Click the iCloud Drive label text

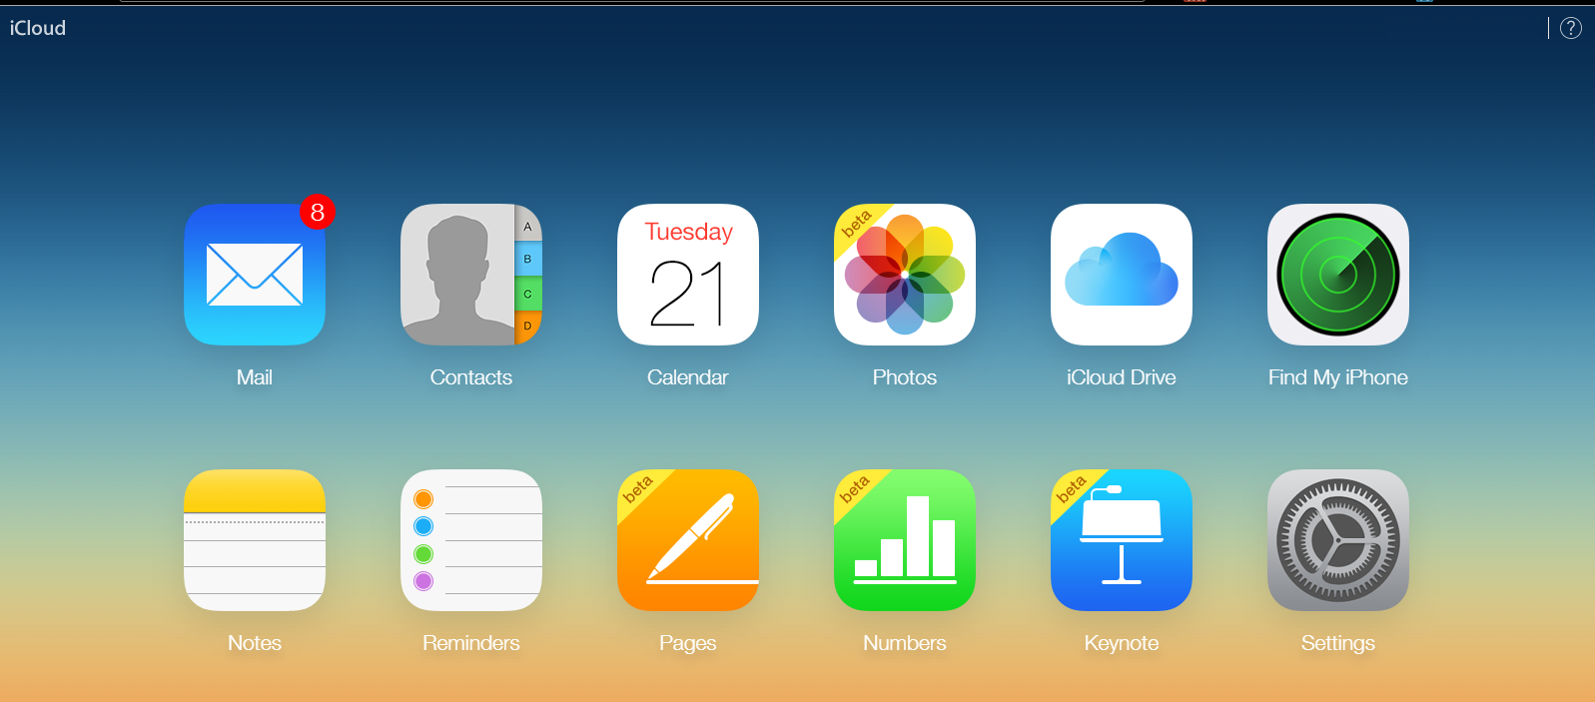(x=1122, y=377)
